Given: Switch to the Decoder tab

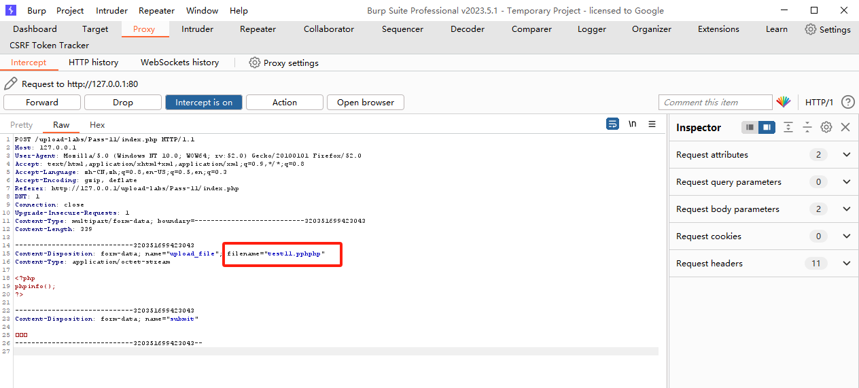Looking at the screenshot, I should coord(468,29).
